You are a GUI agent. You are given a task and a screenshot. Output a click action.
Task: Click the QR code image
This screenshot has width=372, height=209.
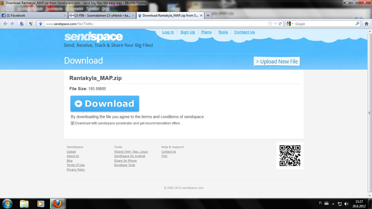290,156
